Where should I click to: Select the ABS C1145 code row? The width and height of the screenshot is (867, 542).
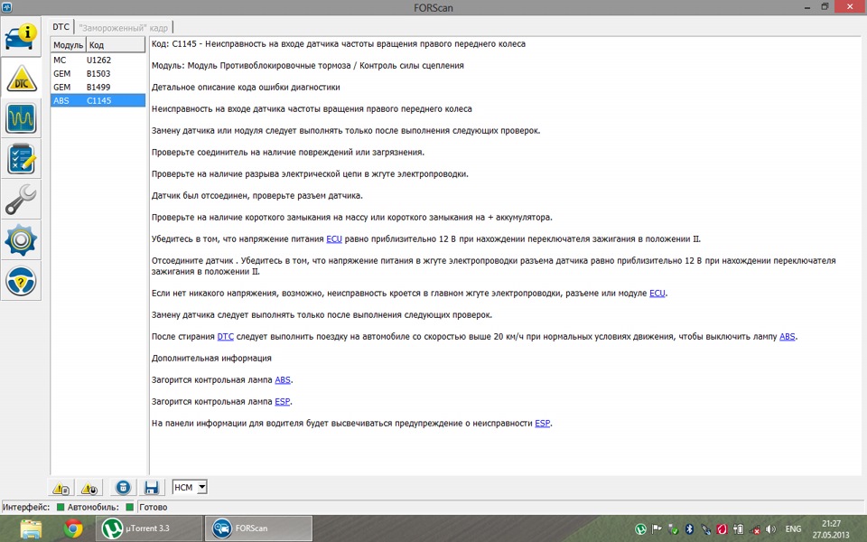(x=98, y=100)
